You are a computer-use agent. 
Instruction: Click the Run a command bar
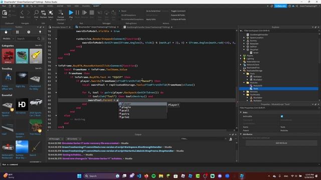tap(159, 164)
